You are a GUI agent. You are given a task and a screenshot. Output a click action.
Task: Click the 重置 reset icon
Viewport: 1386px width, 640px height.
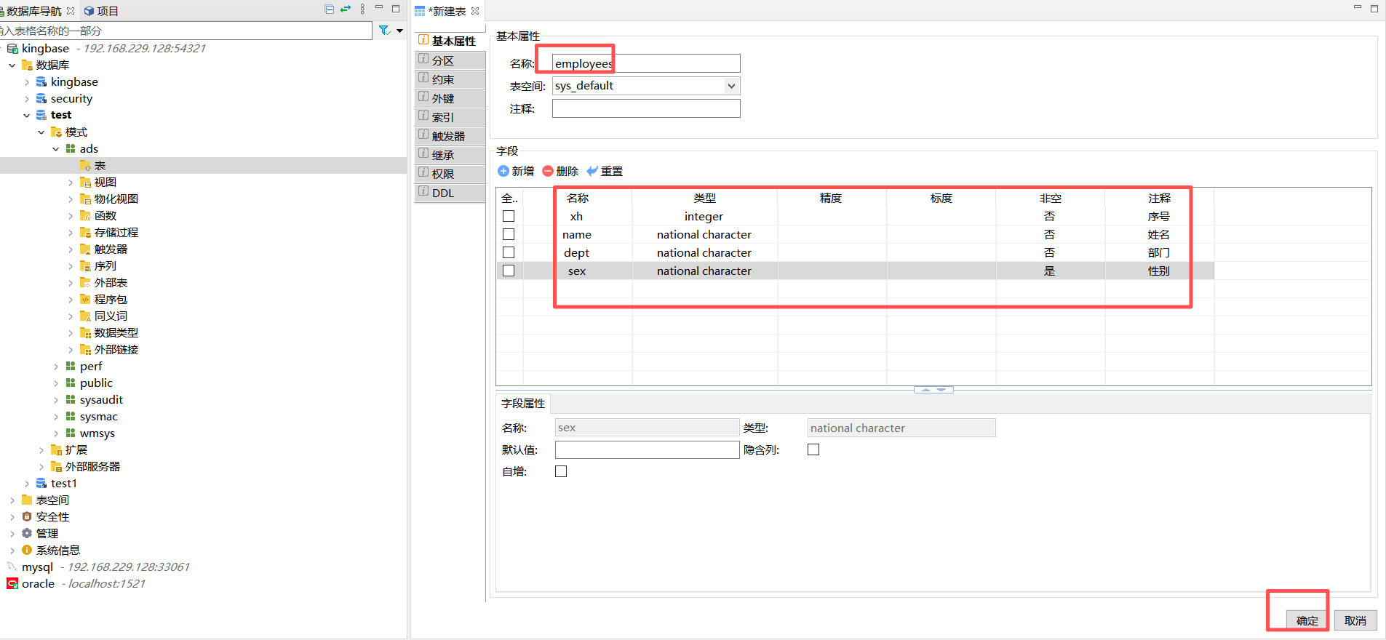(592, 171)
